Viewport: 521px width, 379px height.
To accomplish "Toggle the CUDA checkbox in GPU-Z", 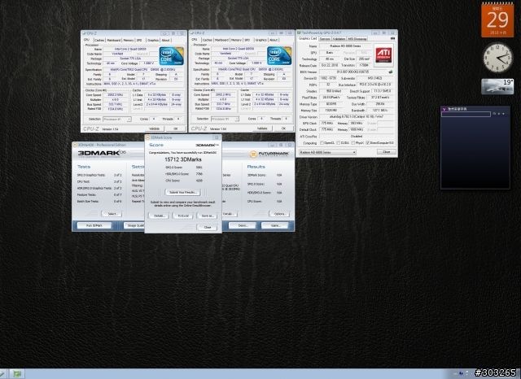I will [338, 142].
